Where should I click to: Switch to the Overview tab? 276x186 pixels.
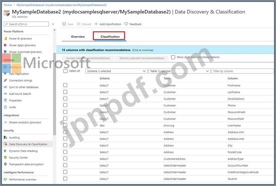78,36
